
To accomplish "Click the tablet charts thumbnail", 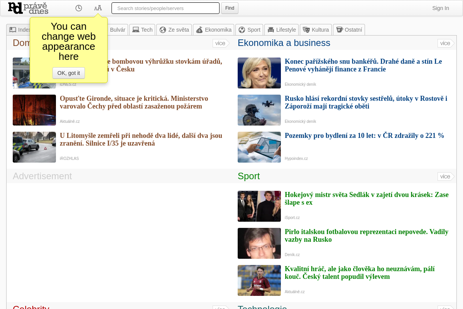I will pyautogui.click(x=259, y=147).
